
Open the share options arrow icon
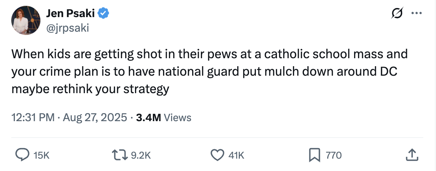pos(411,155)
